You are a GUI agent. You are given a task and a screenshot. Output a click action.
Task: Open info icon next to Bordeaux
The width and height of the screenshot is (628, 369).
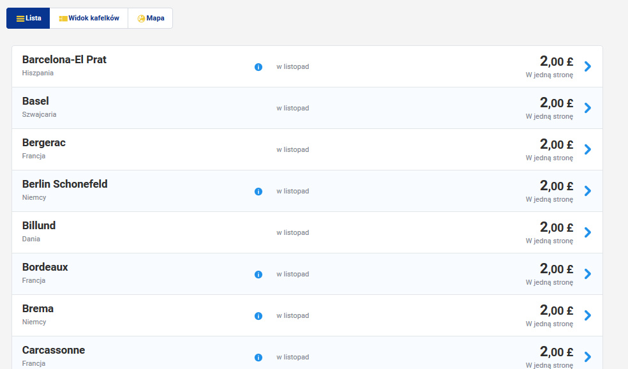pyautogui.click(x=258, y=275)
